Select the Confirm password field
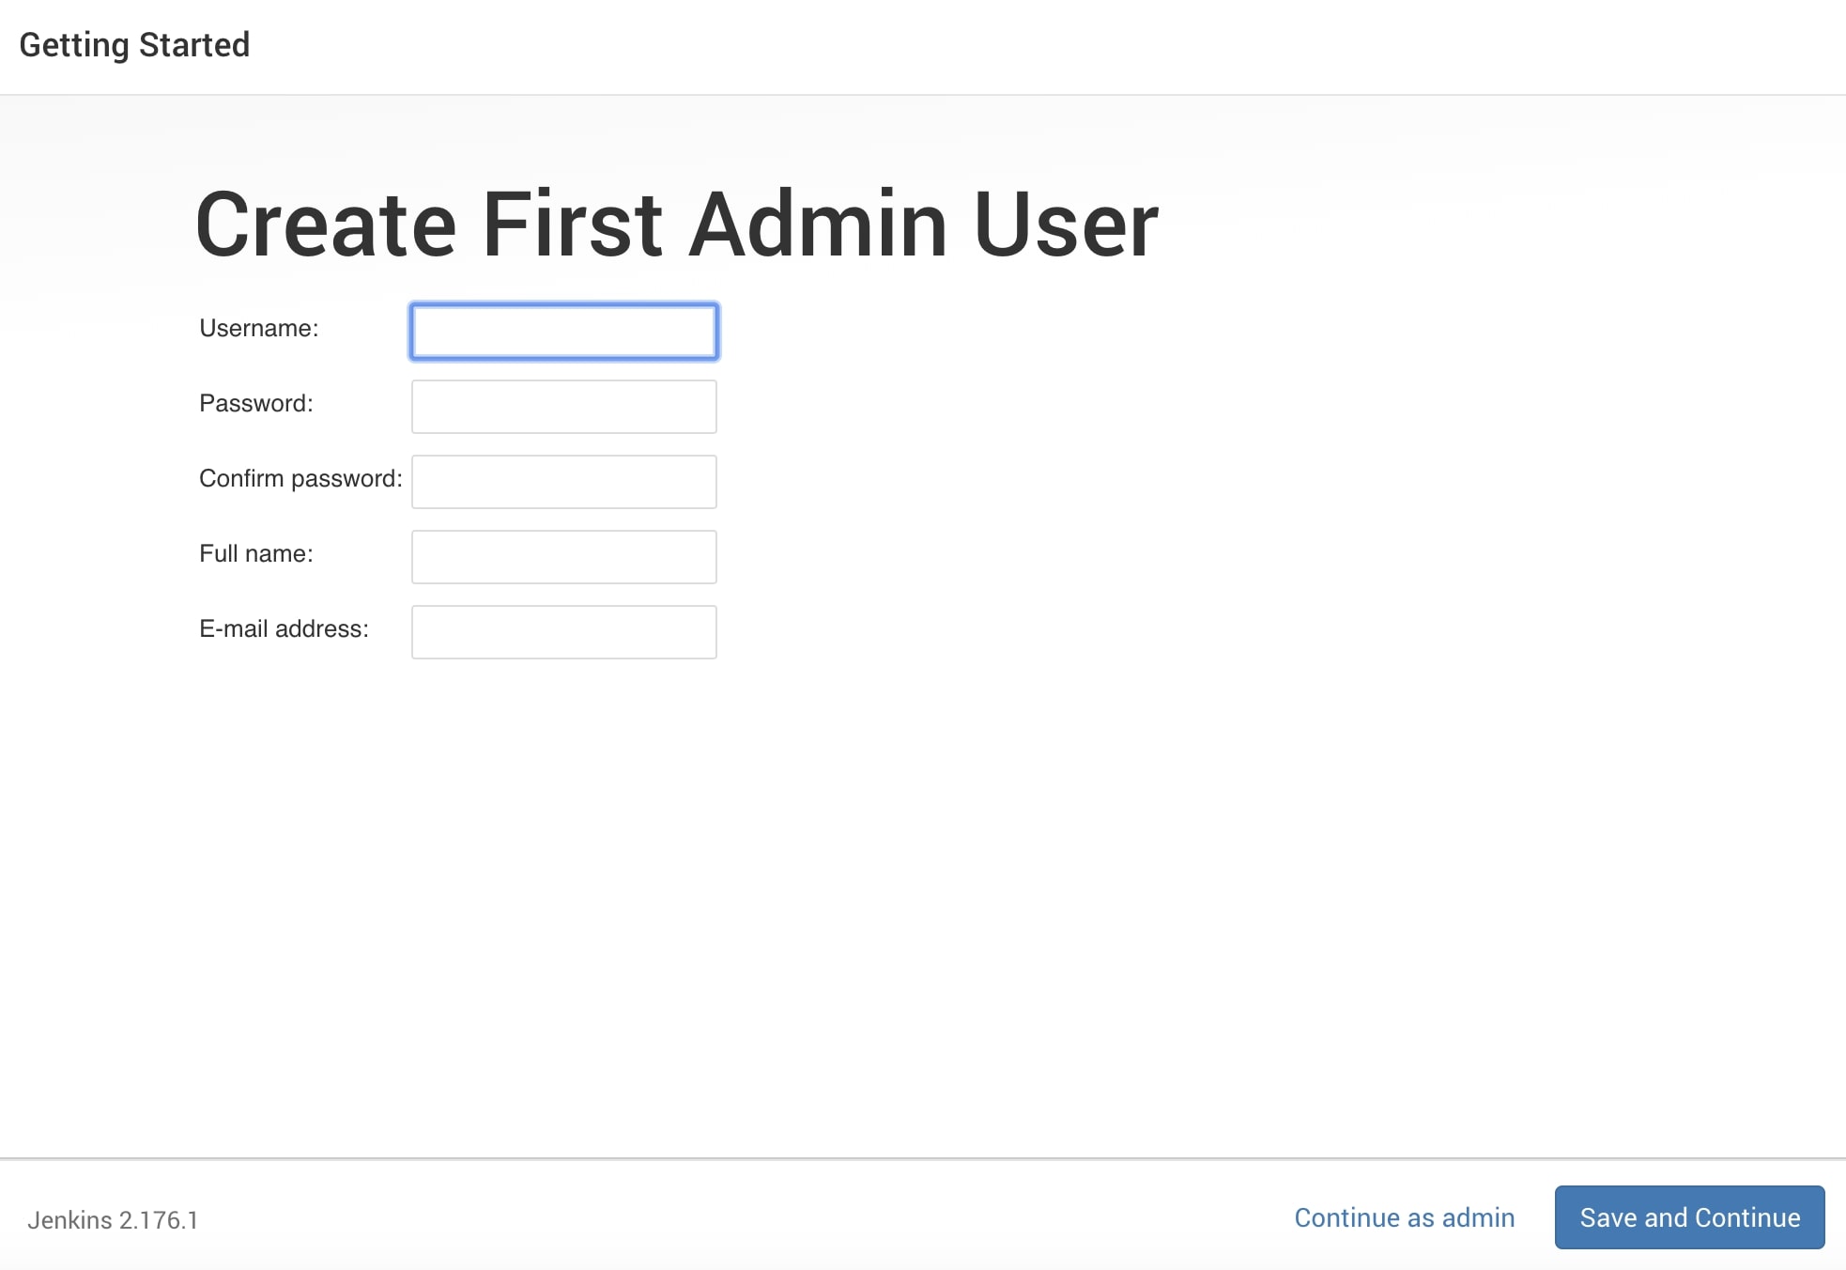The width and height of the screenshot is (1846, 1270). (563, 482)
